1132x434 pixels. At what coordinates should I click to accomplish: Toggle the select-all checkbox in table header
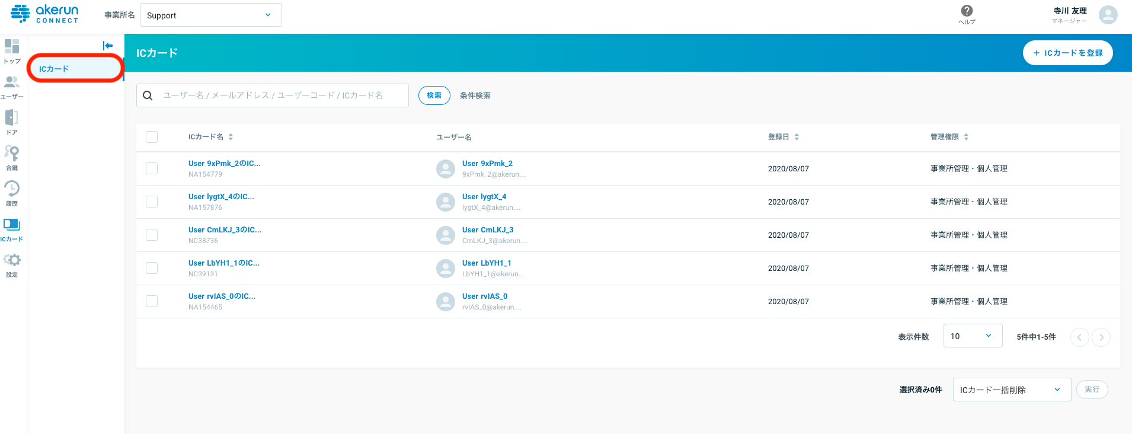coord(152,137)
